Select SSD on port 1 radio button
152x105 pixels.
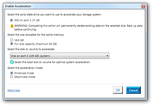11,20
